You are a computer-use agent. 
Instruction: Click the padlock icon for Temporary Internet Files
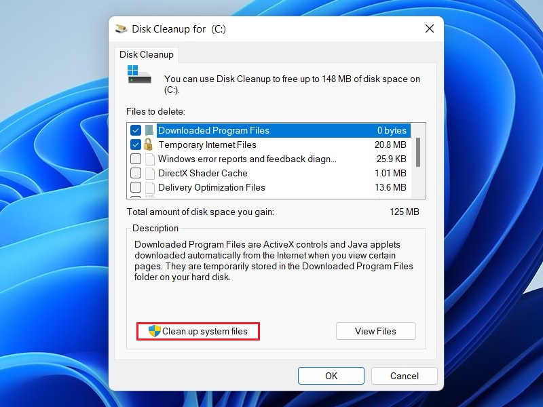(148, 144)
